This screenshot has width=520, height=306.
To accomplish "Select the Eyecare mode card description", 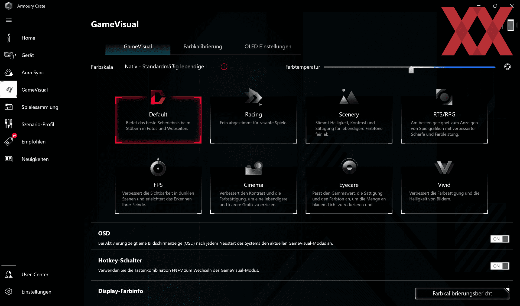I will pos(349,199).
